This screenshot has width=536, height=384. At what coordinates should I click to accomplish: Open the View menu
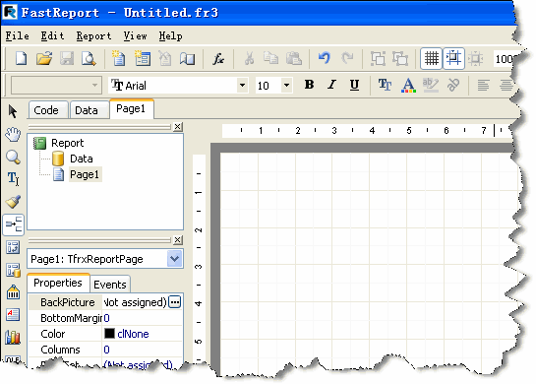(135, 35)
